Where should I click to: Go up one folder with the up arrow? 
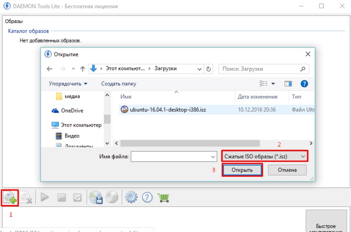(82, 69)
